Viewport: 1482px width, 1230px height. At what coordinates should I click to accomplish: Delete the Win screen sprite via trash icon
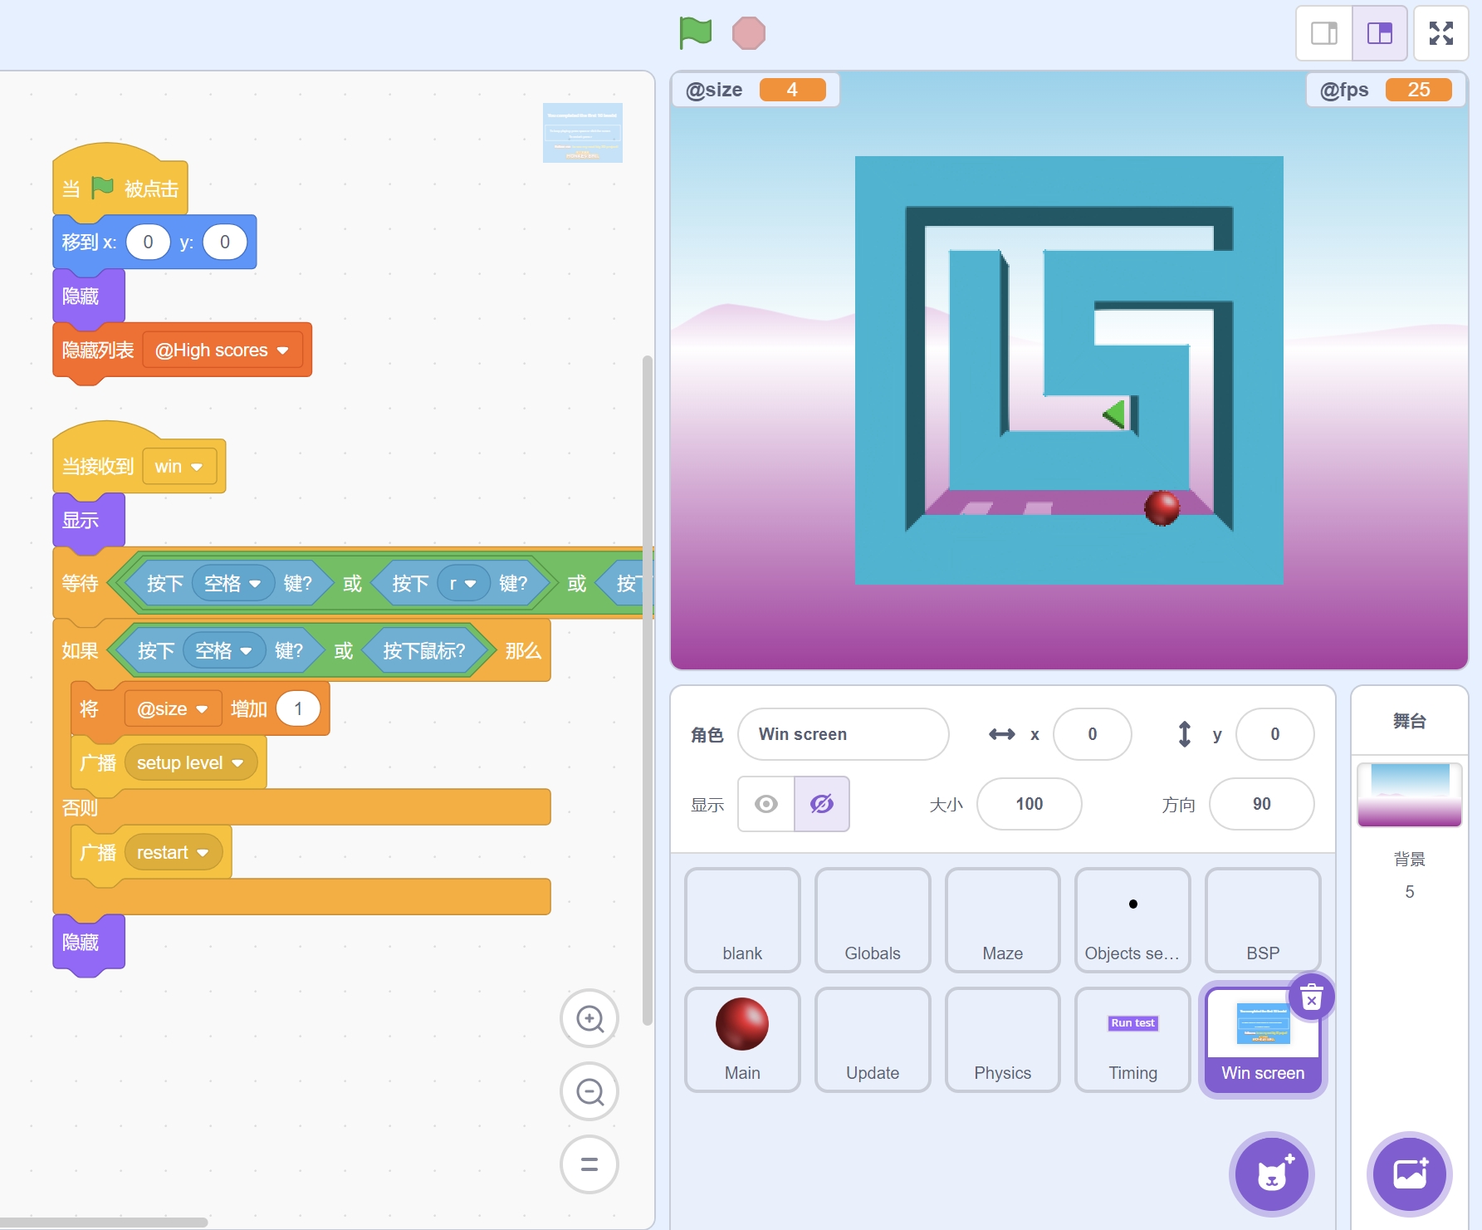point(1311,997)
